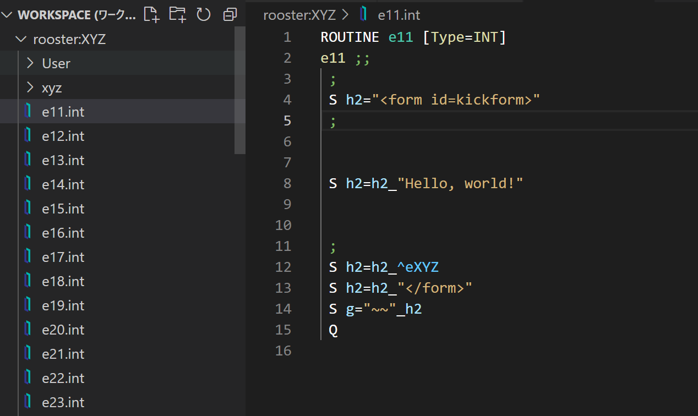Open e18.int from the file tree

pos(63,281)
